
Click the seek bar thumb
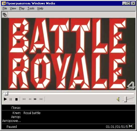click(x=6, y=93)
